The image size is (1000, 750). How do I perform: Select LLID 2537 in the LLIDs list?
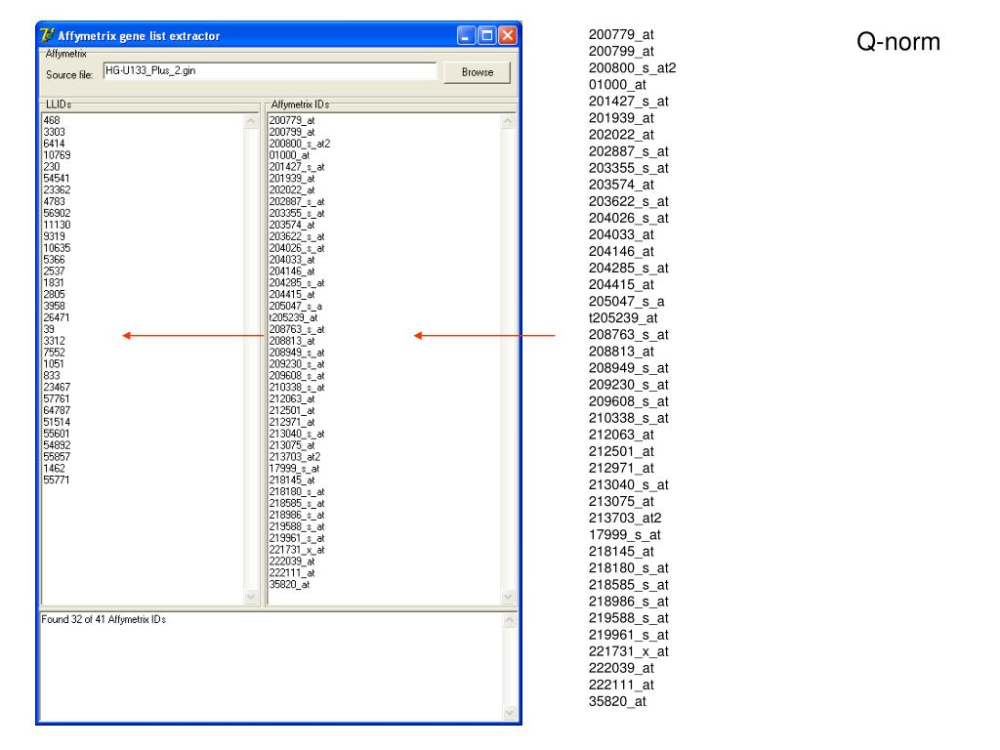pyautogui.click(x=55, y=271)
